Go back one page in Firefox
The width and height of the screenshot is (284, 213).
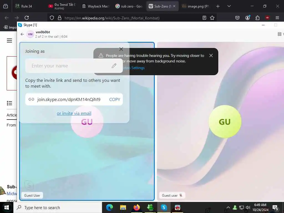pos(7,18)
